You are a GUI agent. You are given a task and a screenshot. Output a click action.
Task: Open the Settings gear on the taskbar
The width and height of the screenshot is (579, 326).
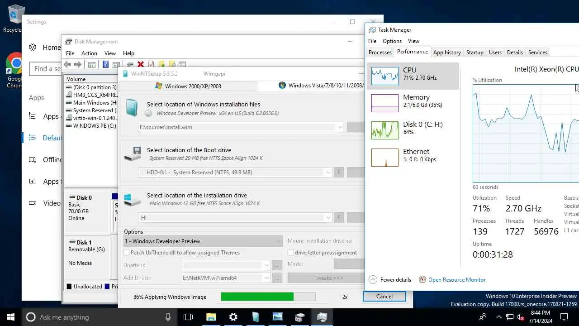coord(233,317)
